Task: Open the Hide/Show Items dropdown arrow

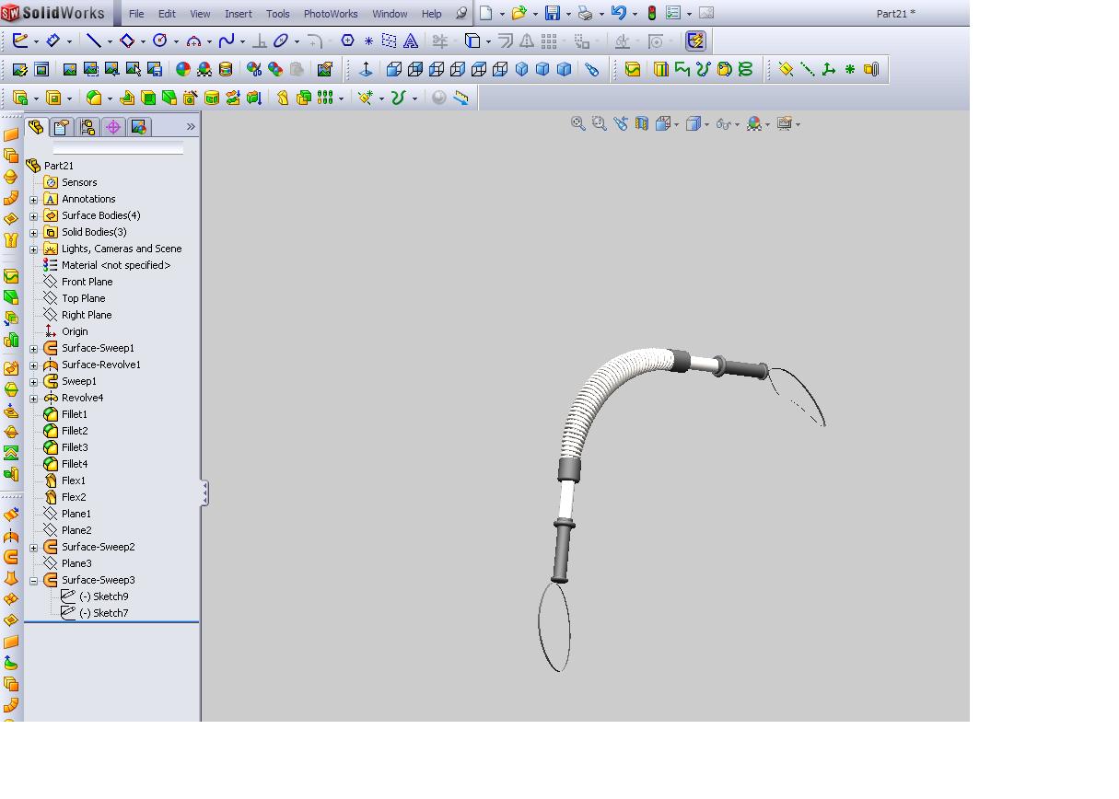Action: [x=738, y=124]
